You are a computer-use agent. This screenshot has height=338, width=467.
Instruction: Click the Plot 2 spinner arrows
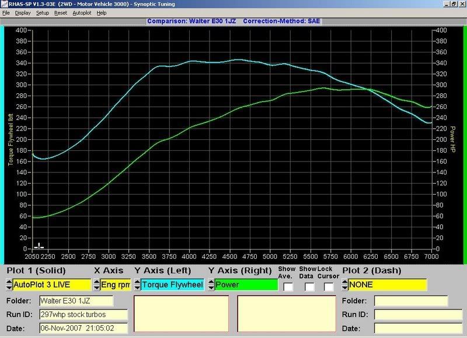(345, 285)
